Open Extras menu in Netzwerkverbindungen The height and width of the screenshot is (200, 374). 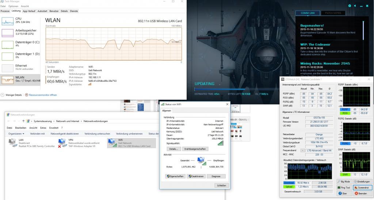click(43, 128)
